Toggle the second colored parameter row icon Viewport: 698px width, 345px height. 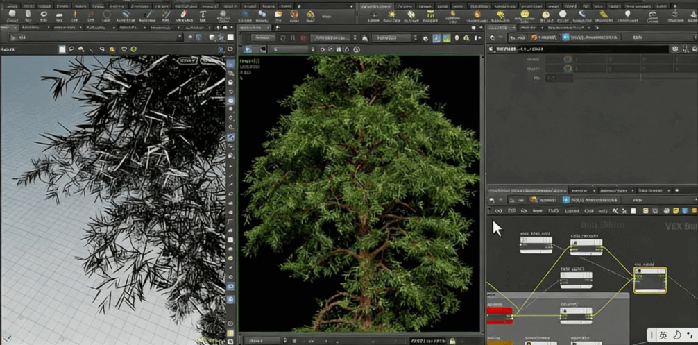(567, 69)
